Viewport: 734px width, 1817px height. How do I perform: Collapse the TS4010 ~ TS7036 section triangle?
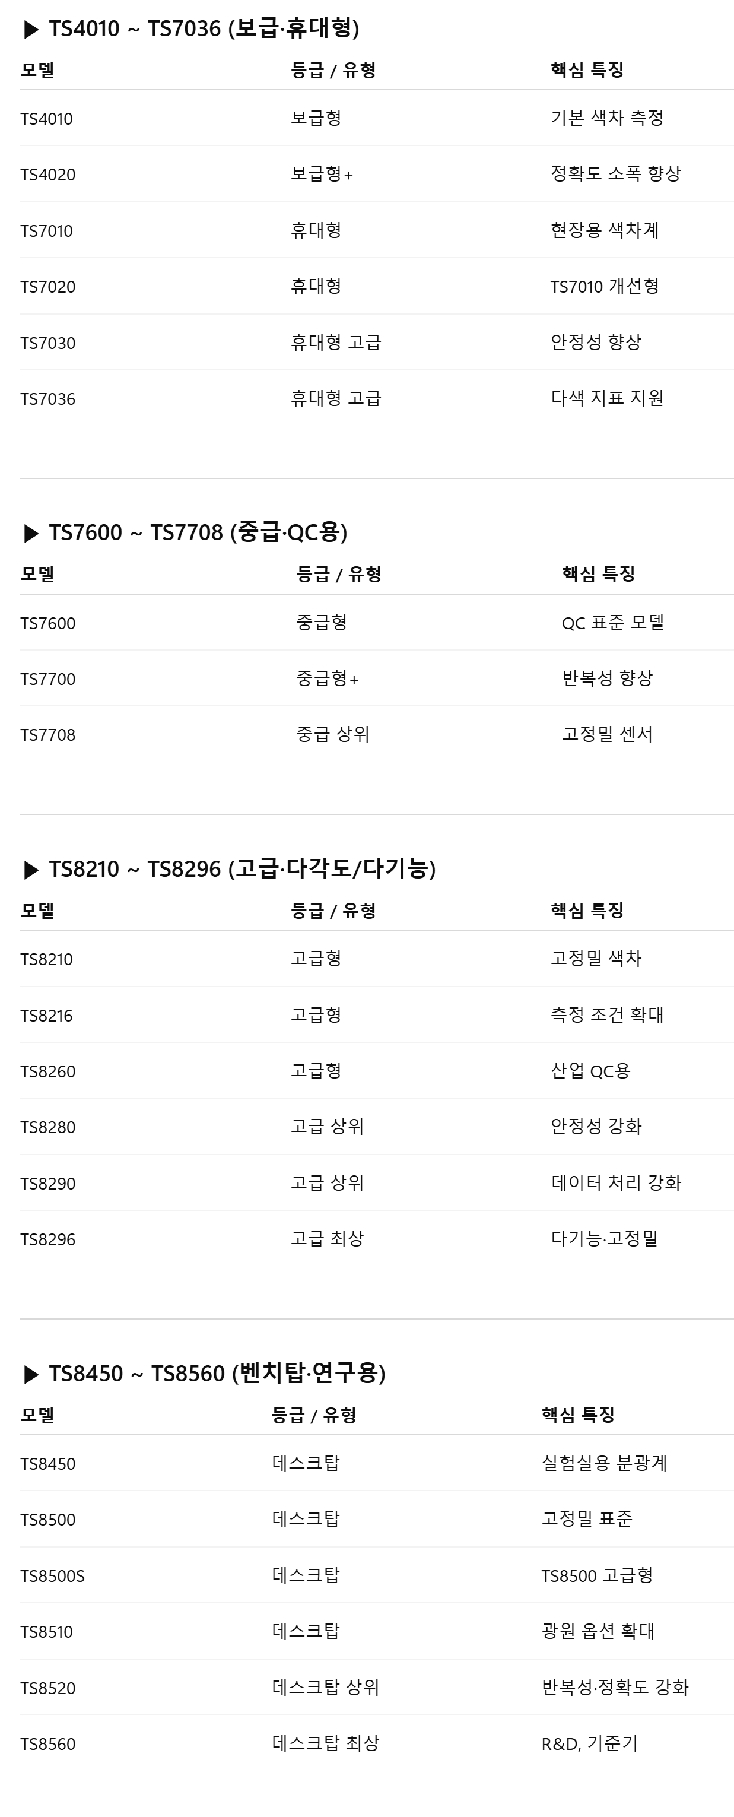[31, 30]
